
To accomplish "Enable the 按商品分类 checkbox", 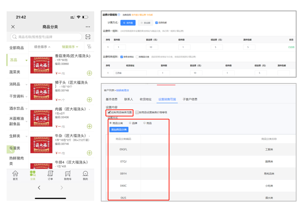I will (137, 57).
